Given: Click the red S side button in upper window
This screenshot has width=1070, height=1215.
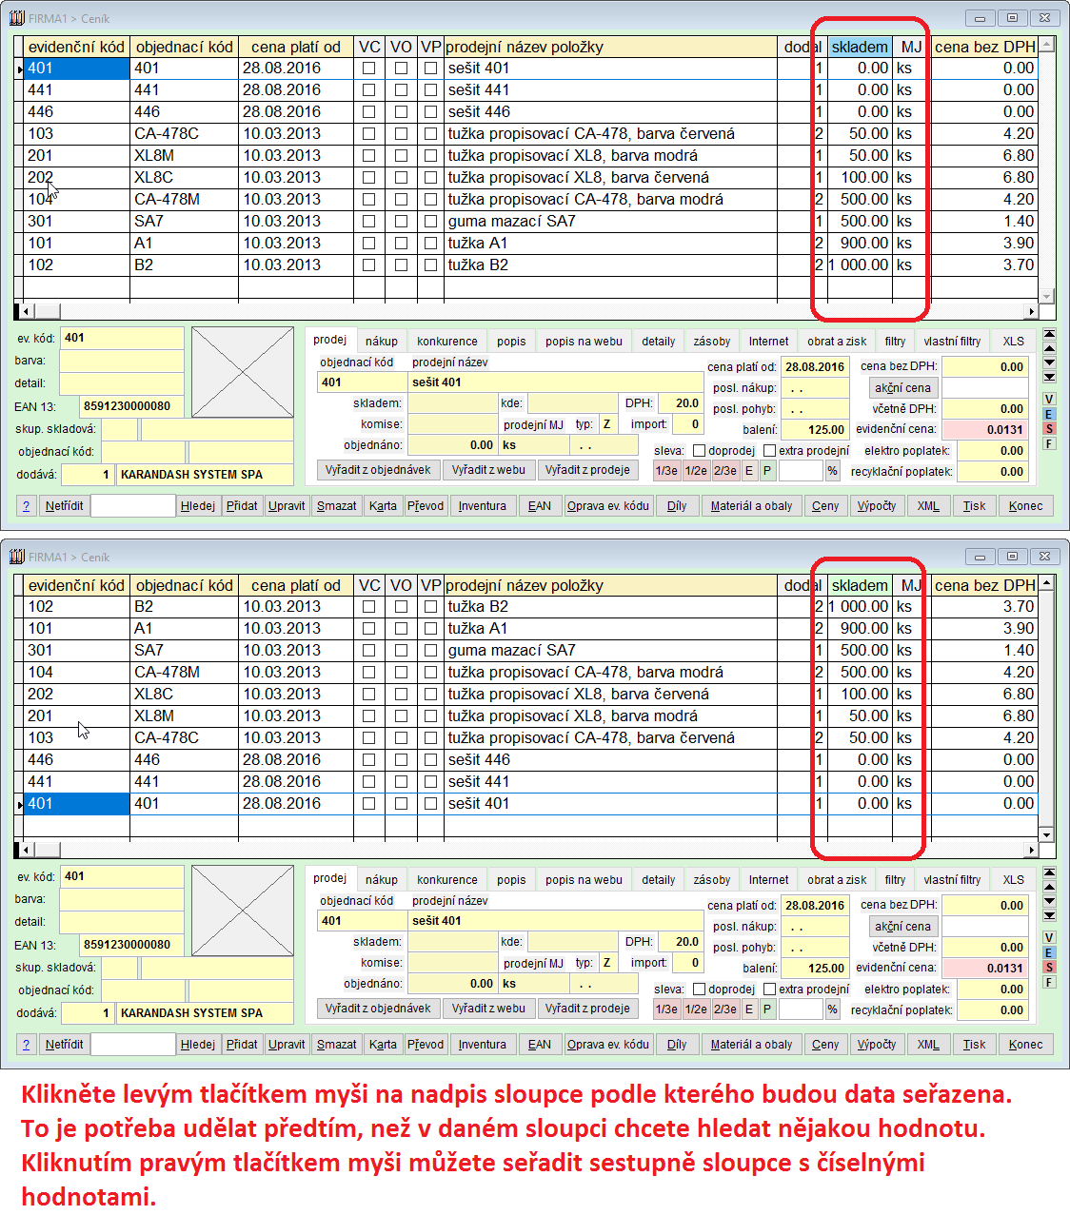Looking at the screenshot, I should click(x=1049, y=429).
